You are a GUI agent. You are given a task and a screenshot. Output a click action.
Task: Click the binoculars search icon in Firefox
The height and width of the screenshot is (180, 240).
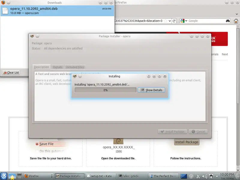coord(228,21)
